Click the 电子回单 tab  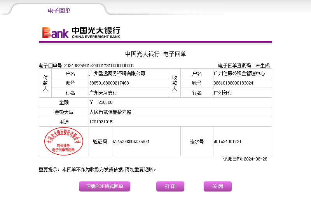click(59, 10)
